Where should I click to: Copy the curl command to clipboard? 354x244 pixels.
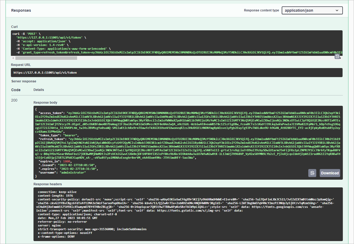337,56
